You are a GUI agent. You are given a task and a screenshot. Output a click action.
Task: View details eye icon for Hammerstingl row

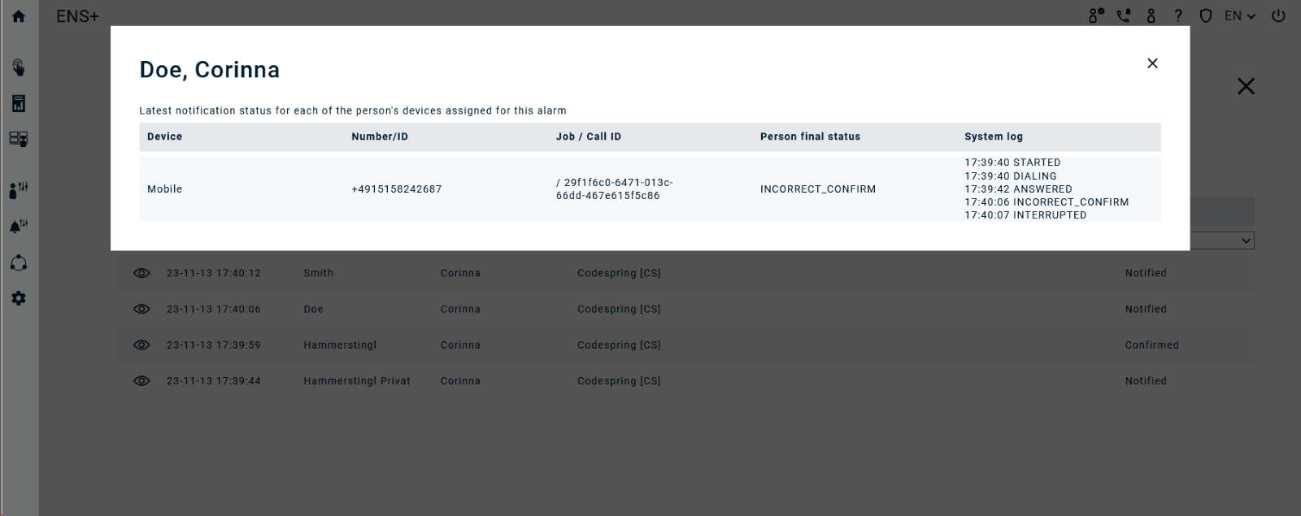[141, 345]
